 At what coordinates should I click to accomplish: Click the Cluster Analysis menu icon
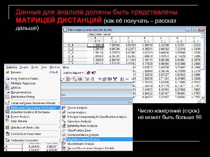pyautogui.click(x=64, y=108)
